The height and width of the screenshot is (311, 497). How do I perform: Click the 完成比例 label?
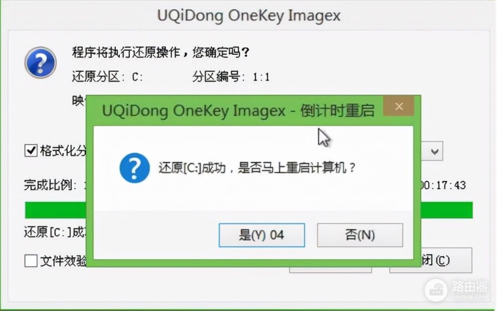(x=50, y=185)
